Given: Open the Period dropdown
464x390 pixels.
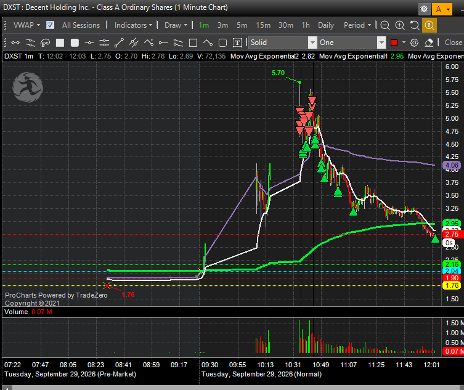Looking at the screenshot, I should 357,25.
